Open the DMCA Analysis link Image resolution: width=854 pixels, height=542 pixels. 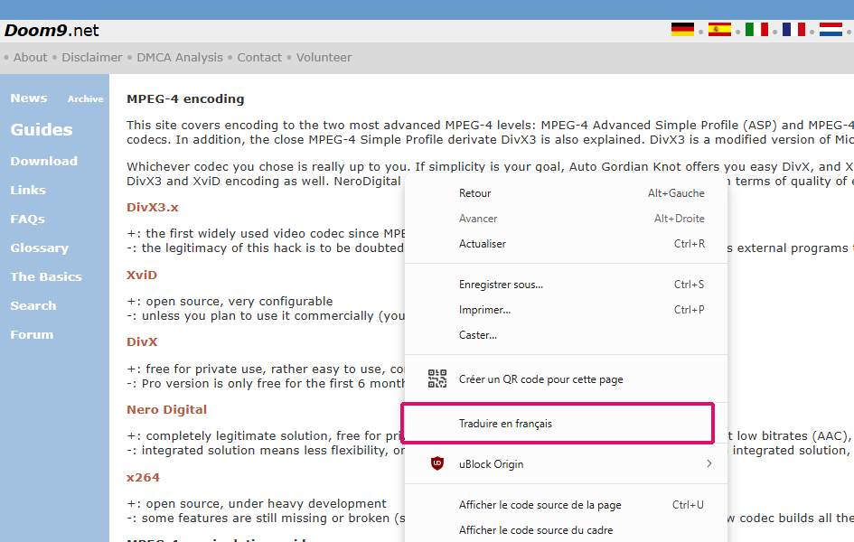[x=180, y=57]
